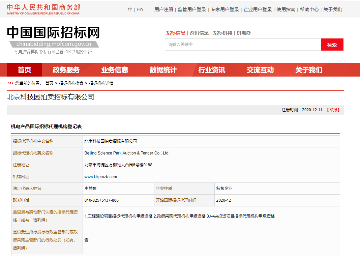Image resolution: width=360 pixels, height=256 pixels.
Task: Open 帮助中心 help center
Action: coord(309,9)
